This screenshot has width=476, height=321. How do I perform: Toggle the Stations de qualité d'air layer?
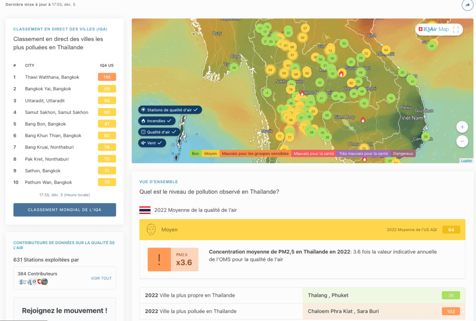pos(170,110)
